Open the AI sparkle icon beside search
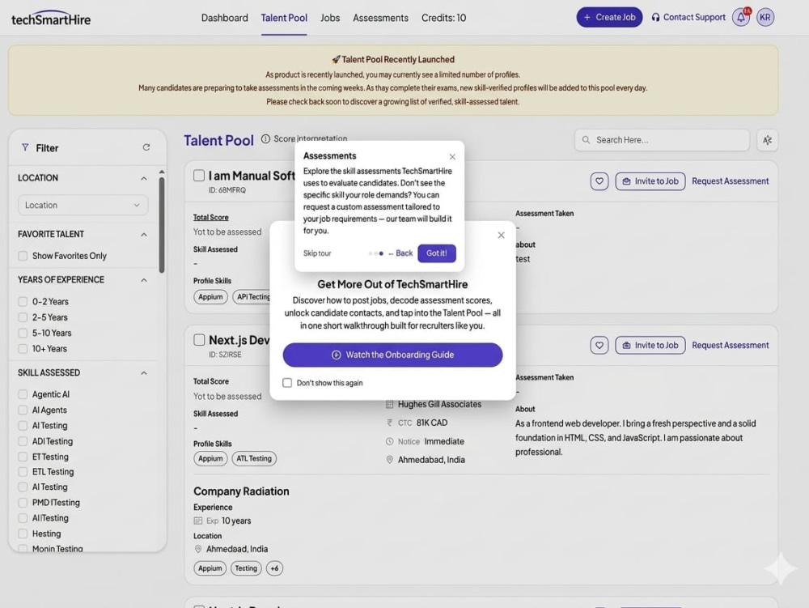This screenshot has height=608, width=809. pos(767,140)
